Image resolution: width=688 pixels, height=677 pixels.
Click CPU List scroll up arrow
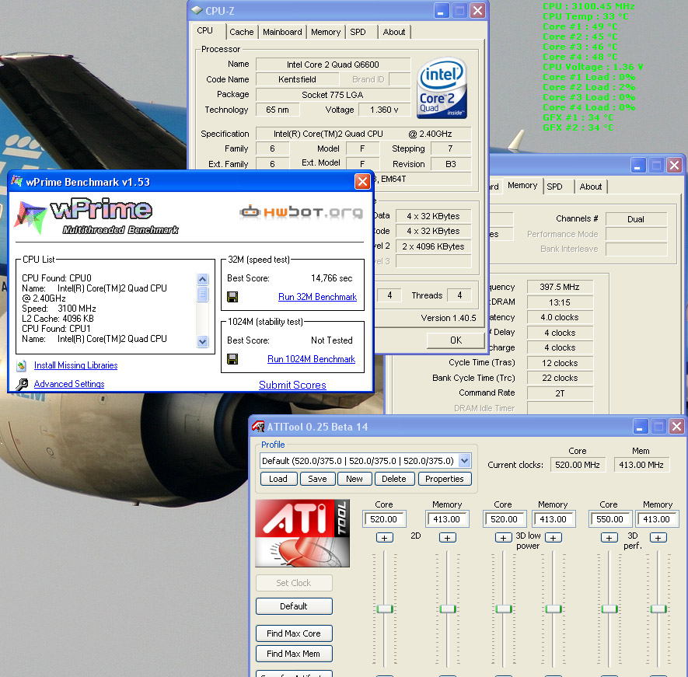202,279
